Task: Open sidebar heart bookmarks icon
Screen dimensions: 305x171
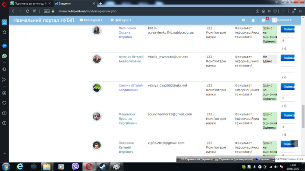Action: (x=4, y=103)
